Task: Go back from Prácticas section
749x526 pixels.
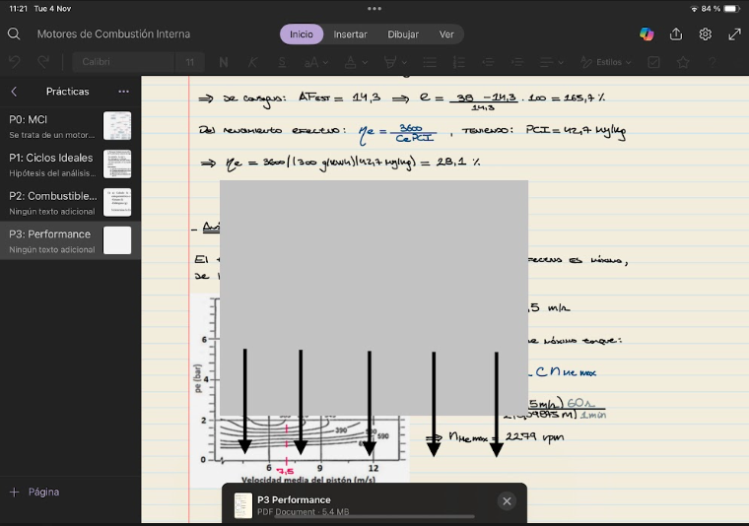Action: pyautogui.click(x=14, y=92)
